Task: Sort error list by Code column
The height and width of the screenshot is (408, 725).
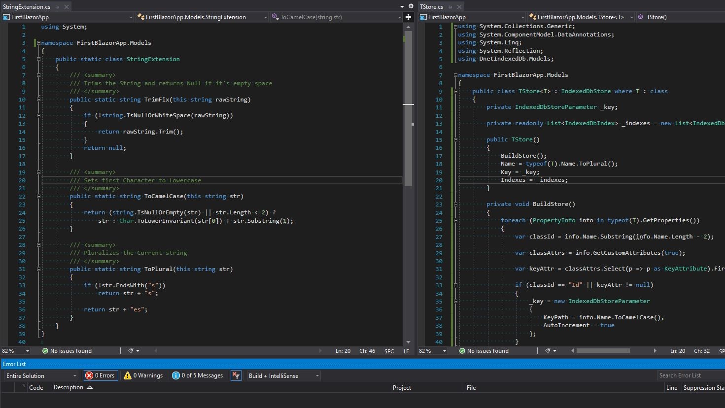Action: point(36,388)
